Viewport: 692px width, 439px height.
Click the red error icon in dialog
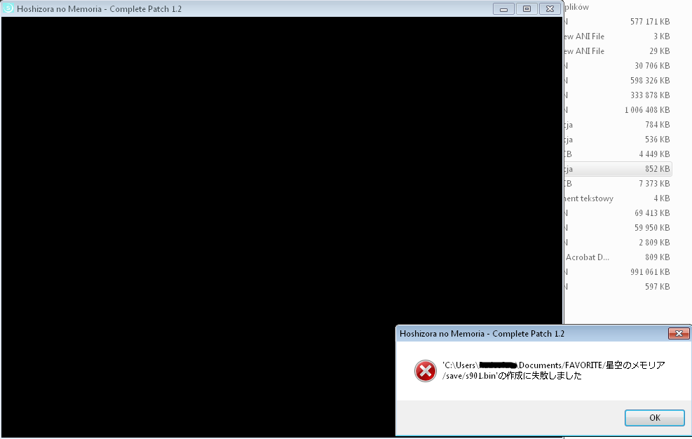[x=425, y=370]
